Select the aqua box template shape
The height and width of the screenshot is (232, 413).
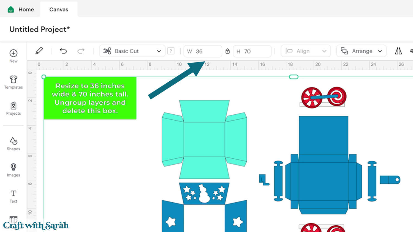point(204,139)
